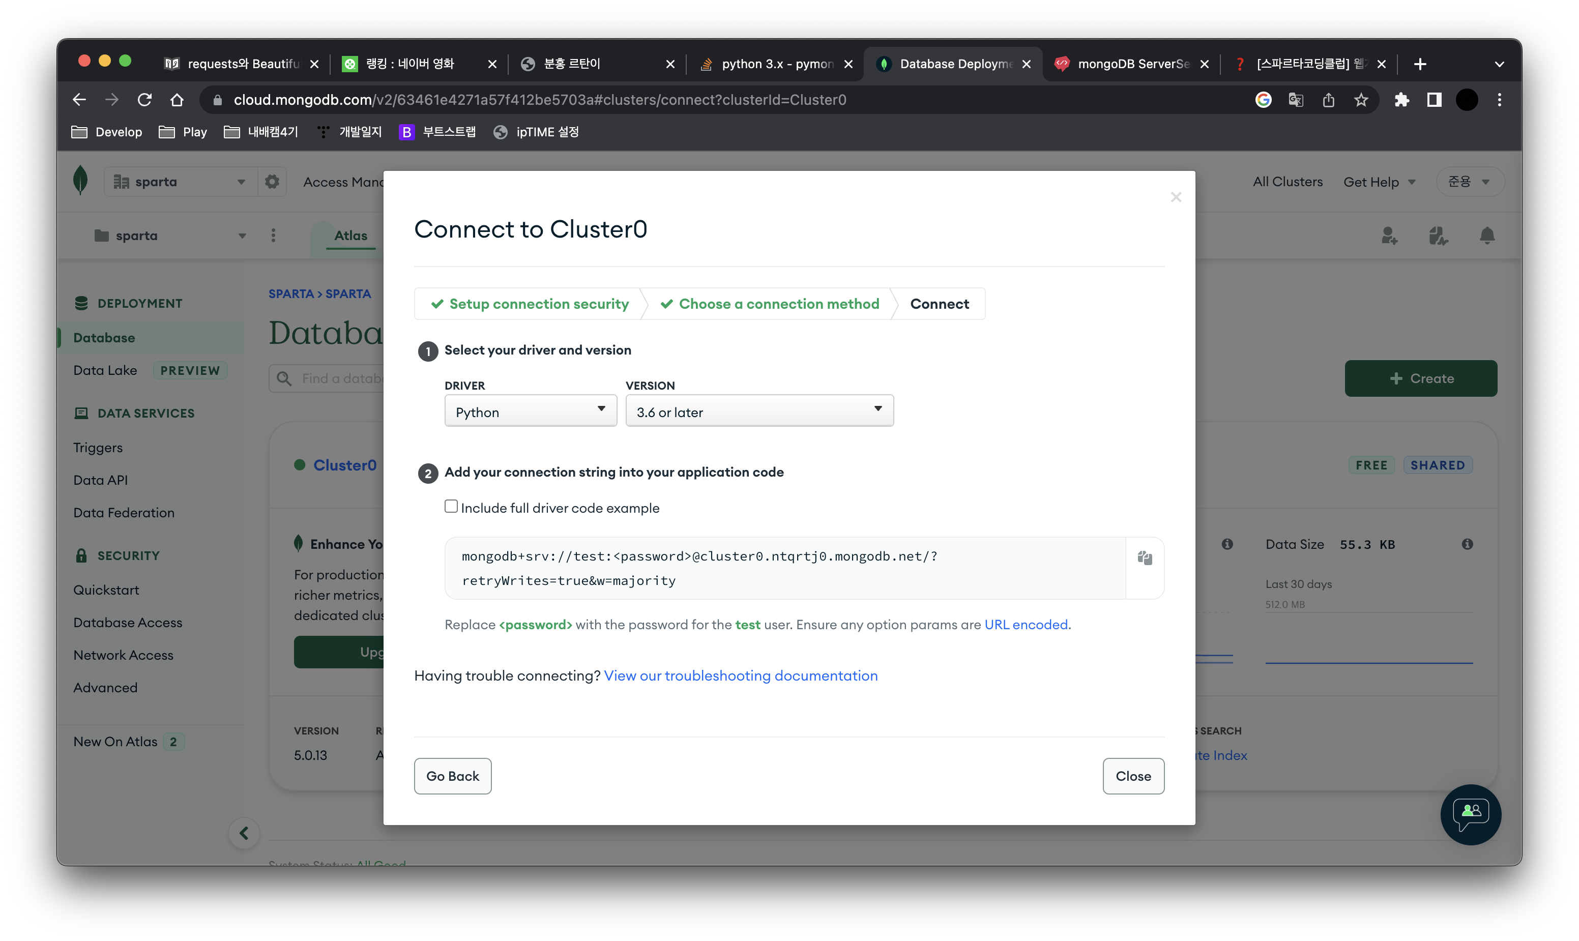The width and height of the screenshot is (1579, 941).
Task: Toggle the browser side panel
Action: pos(1435,100)
